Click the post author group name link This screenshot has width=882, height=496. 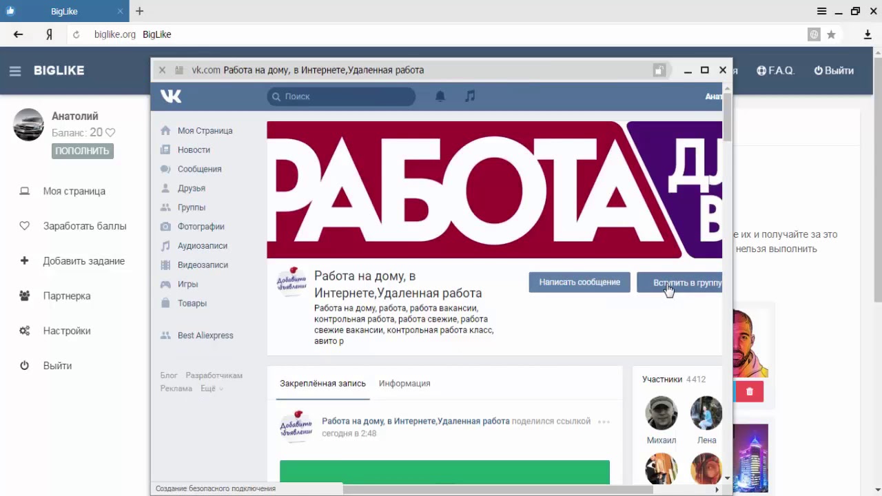pos(416,421)
